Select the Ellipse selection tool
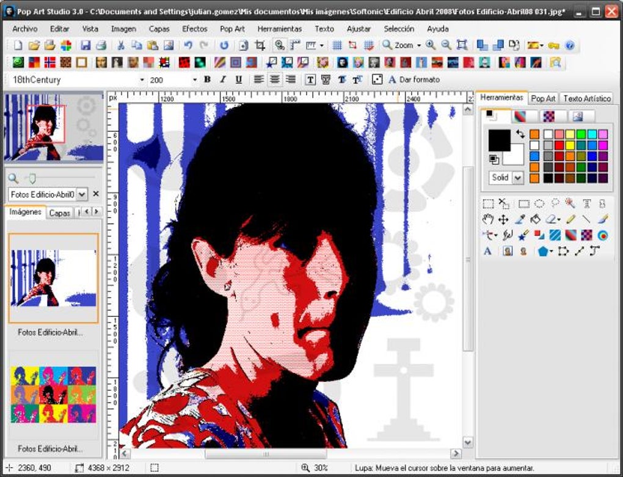The image size is (623, 477). click(x=539, y=204)
